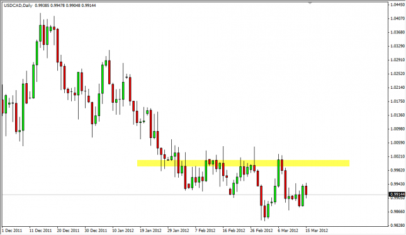This screenshot has height=235, width=406.
Task: Click the 1.01360 price axis label
Action: 397,115
